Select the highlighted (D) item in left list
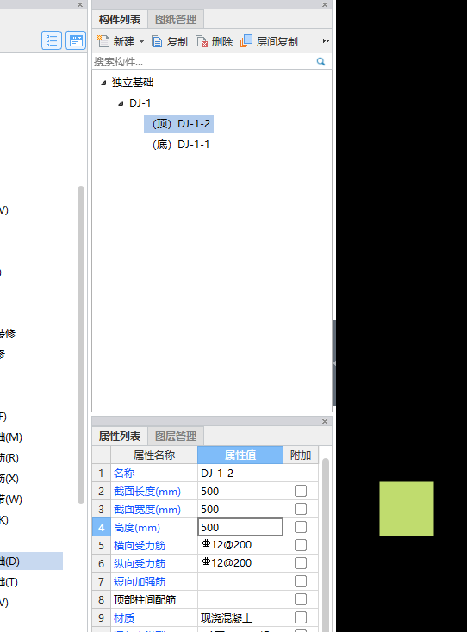This screenshot has height=632, width=467. 31,561
